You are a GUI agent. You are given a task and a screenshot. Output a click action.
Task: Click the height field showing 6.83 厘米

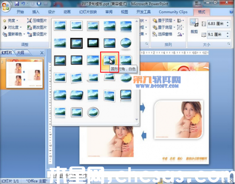click(x=216, y=24)
